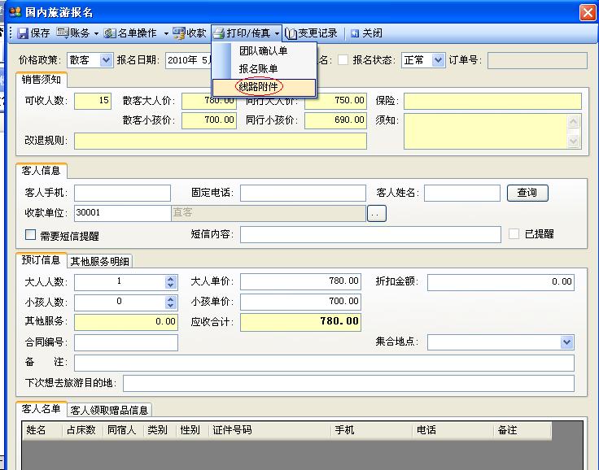
Task: Decrease 大人人数 with the down arrow
Action: pyautogui.click(x=170, y=285)
